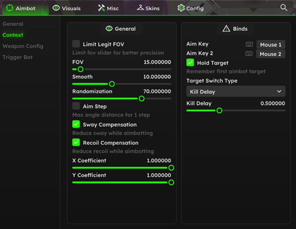Click the keyboard icon beside Aim Key

[250, 44]
